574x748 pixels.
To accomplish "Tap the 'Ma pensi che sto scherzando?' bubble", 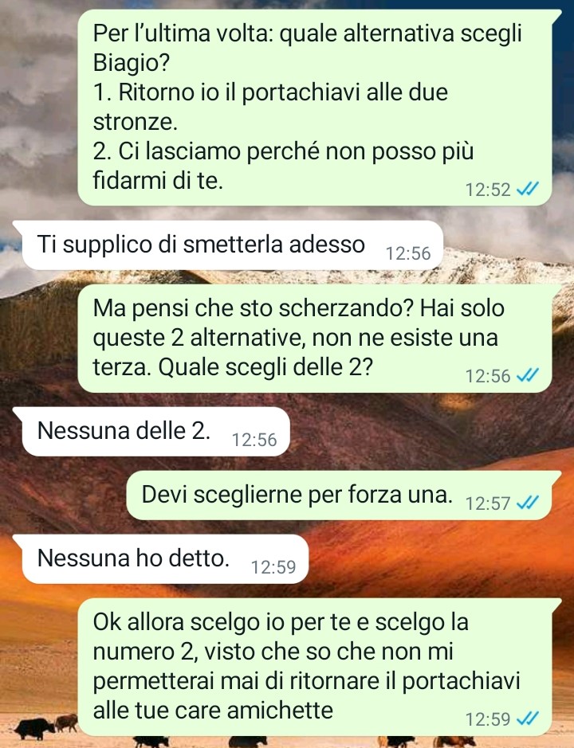I will [x=315, y=339].
